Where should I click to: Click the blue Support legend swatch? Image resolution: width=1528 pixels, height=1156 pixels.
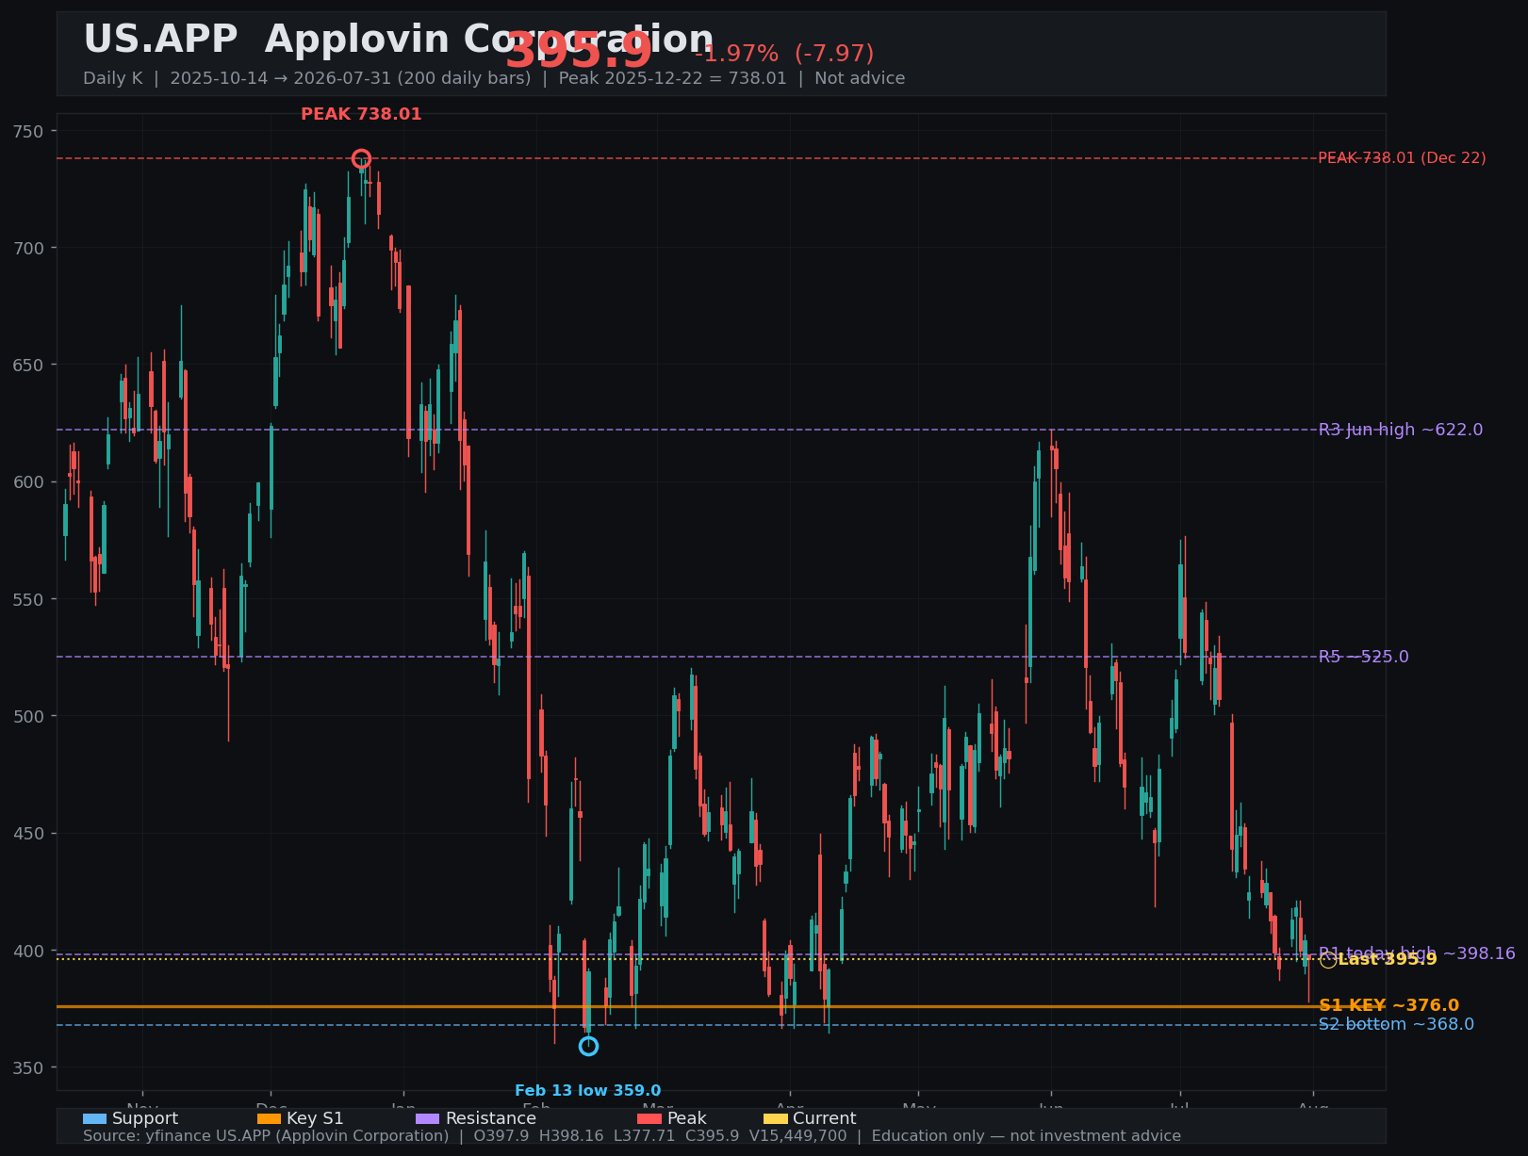94,1119
